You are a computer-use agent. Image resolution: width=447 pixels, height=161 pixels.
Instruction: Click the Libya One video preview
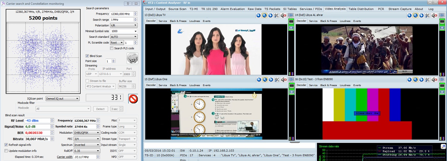[216, 114]
